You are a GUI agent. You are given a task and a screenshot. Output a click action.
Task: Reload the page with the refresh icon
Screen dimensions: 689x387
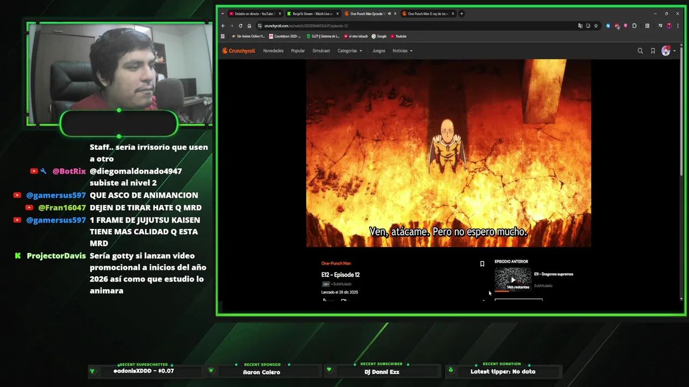(241, 26)
